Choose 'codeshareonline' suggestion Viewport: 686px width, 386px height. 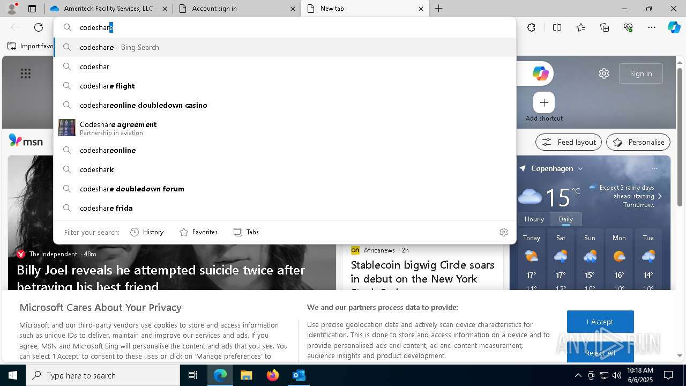pyautogui.click(x=285, y=150)
